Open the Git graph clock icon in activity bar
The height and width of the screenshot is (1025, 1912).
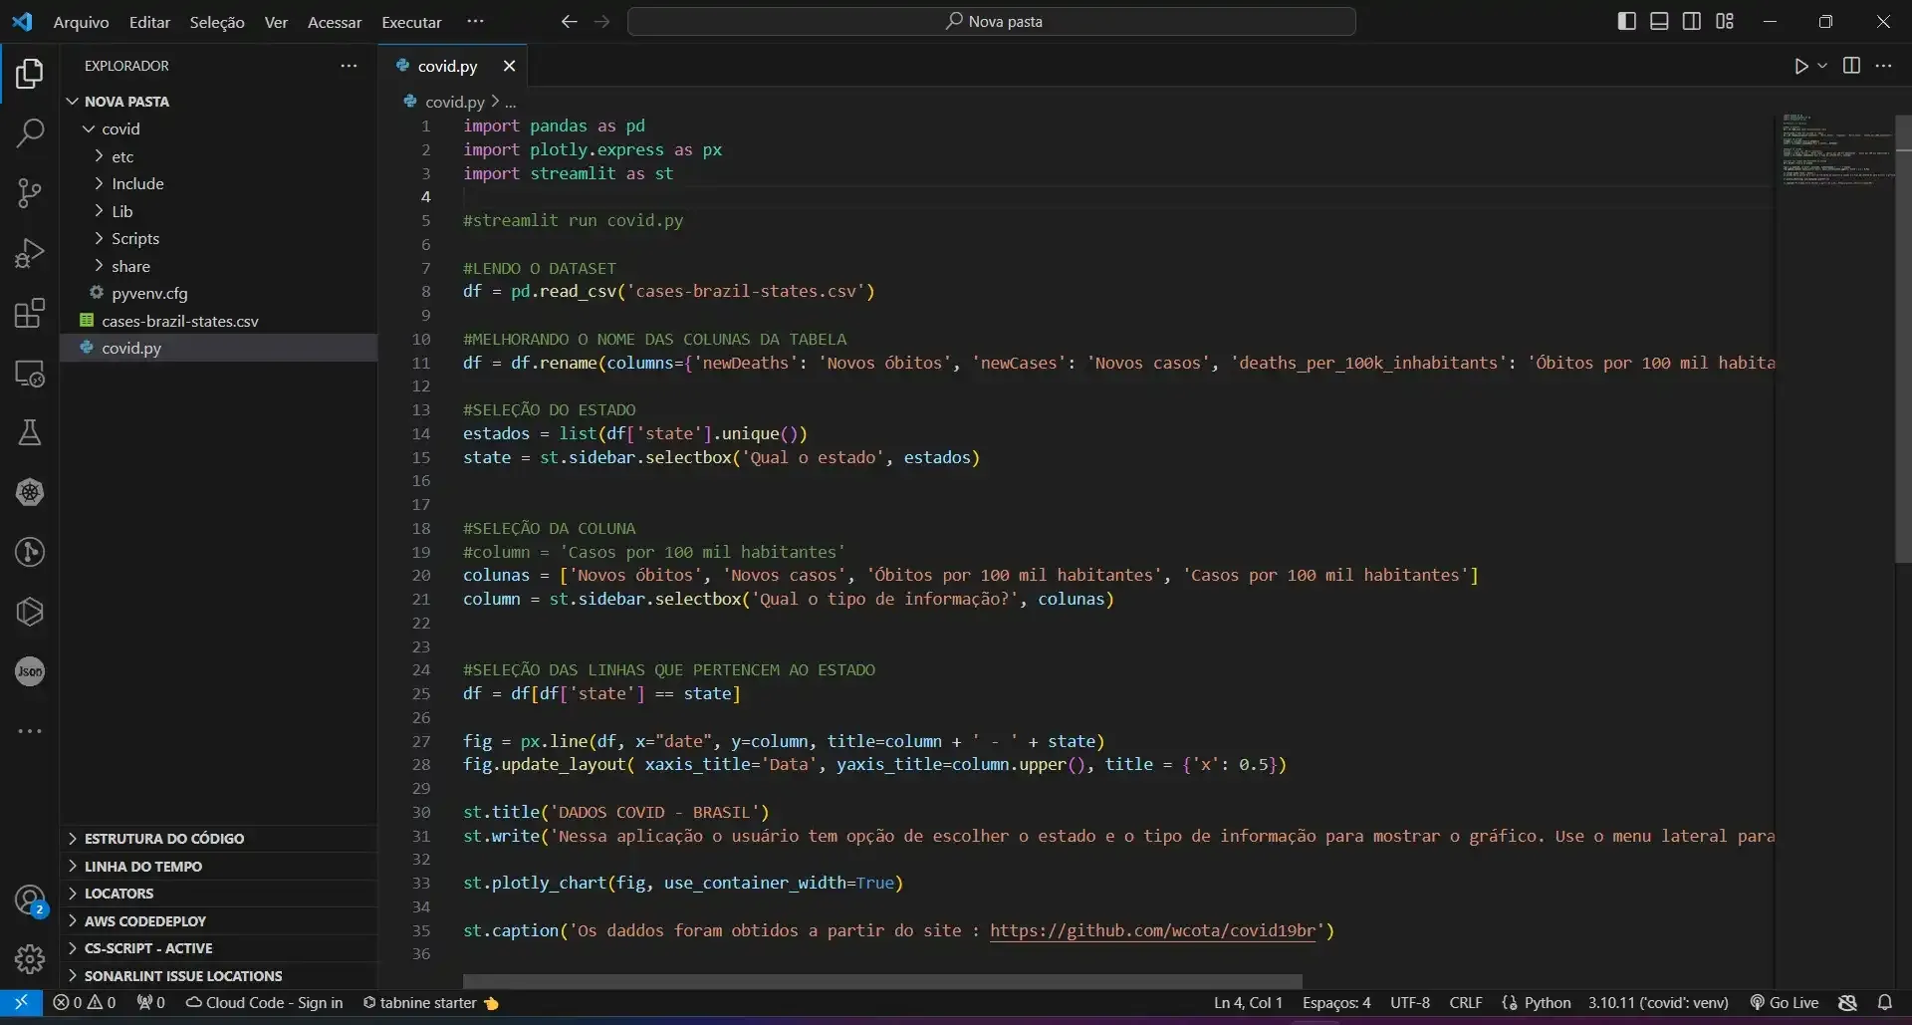click(x=30, y=552)
